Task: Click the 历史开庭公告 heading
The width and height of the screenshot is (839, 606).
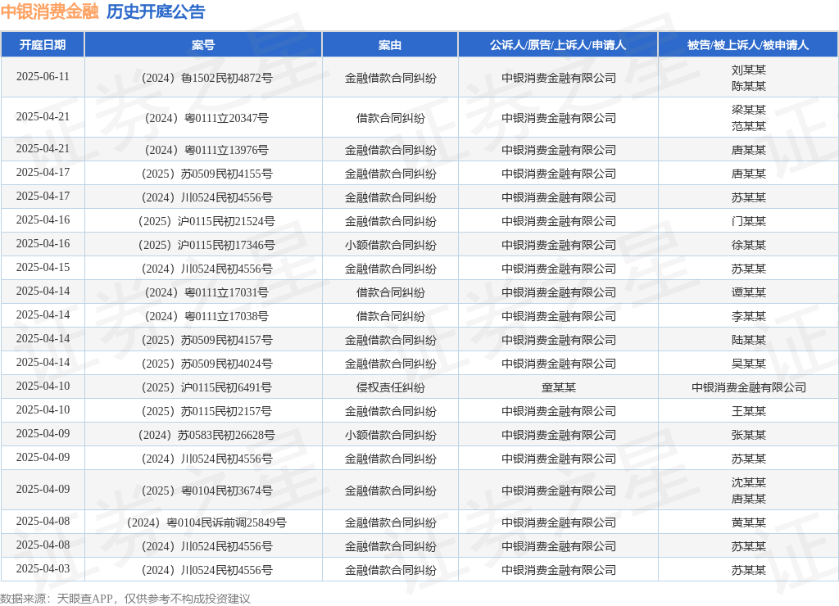Action: pyautogui.click(x=156, y=11)
